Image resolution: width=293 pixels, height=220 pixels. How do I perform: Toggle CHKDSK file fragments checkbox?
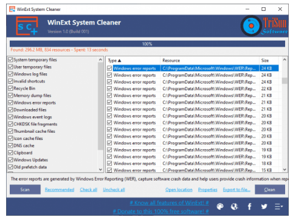click(10, 124)
